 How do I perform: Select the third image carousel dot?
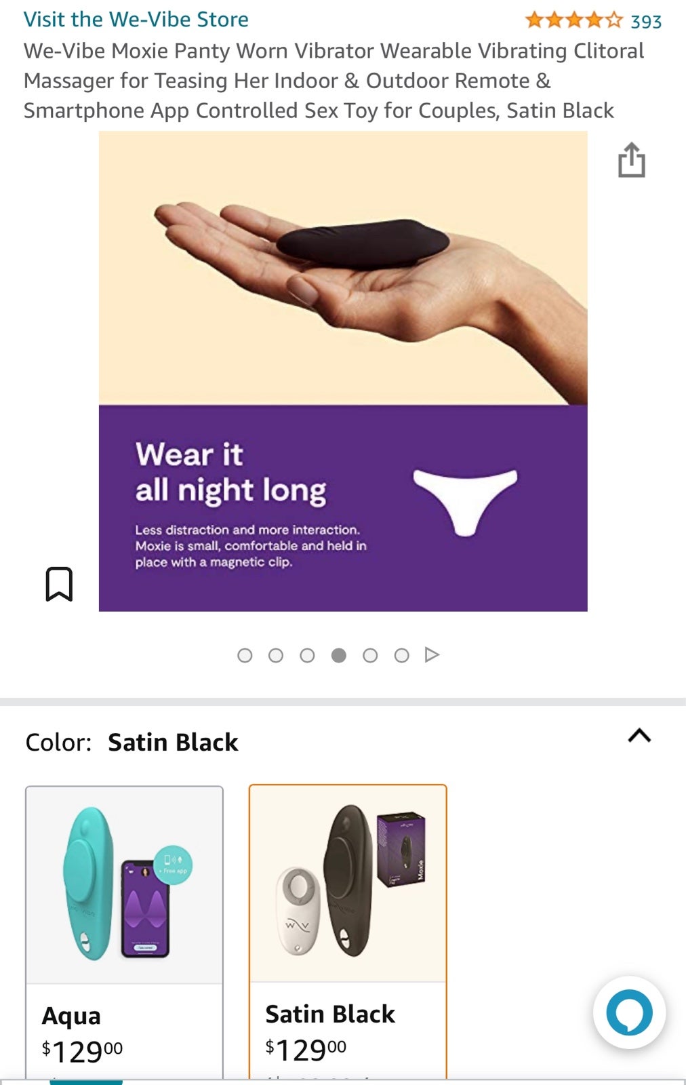[x=307, y=655]
